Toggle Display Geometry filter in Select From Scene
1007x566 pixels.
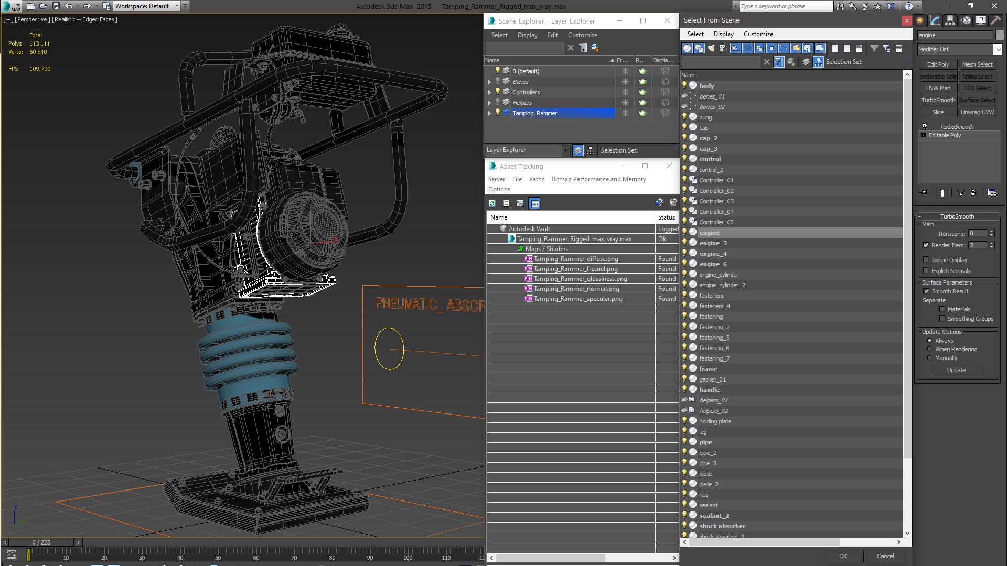point(687,48)
